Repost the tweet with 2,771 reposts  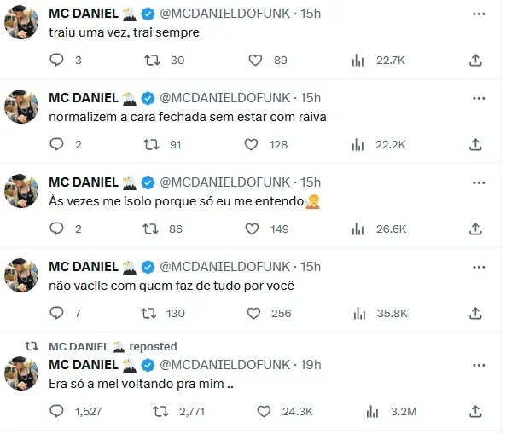point(160,412)
